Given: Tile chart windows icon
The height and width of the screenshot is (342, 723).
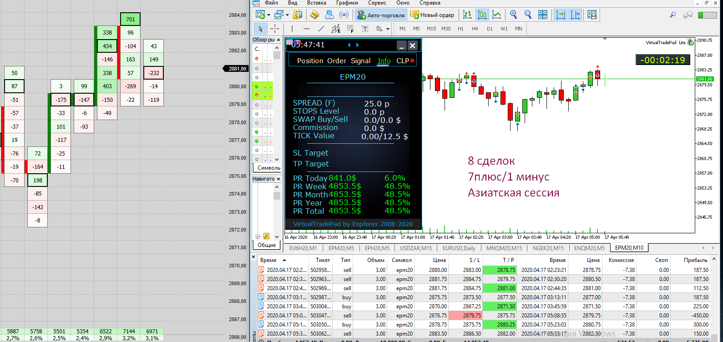Looking at the screenshot, I should 543,15.
